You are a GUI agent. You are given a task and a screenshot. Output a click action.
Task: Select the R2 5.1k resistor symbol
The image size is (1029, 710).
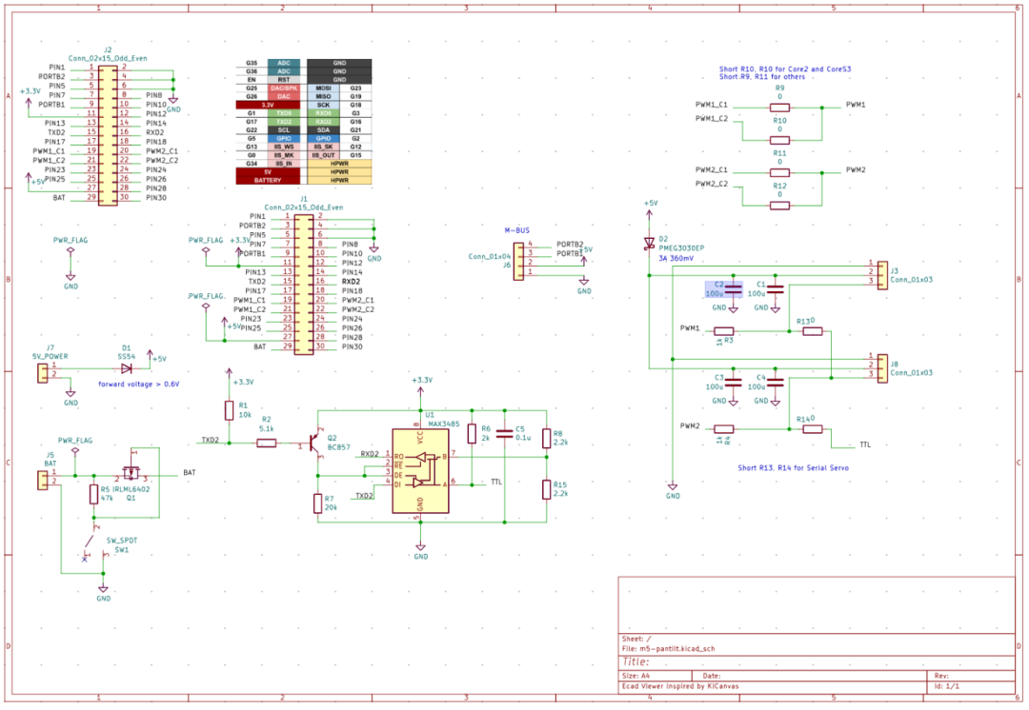coord(266,444)
